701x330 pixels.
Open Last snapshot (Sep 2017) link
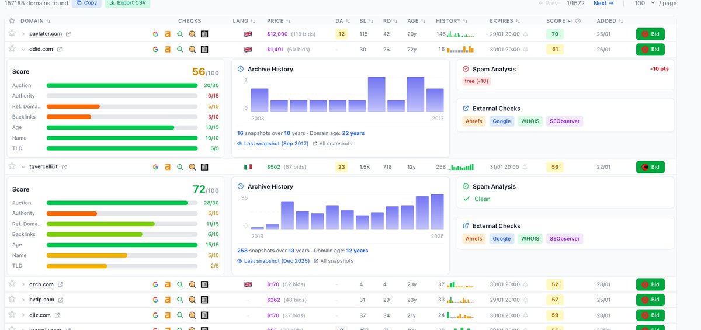pos(273,143)
